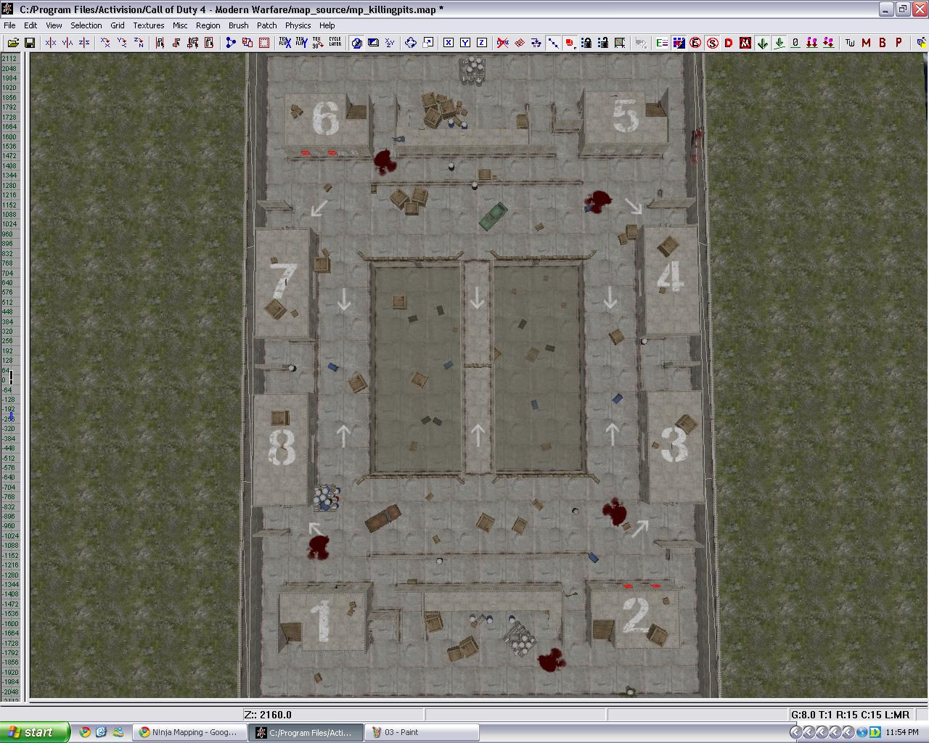Toggle the first green down-arrow button

tap(762, 43)
